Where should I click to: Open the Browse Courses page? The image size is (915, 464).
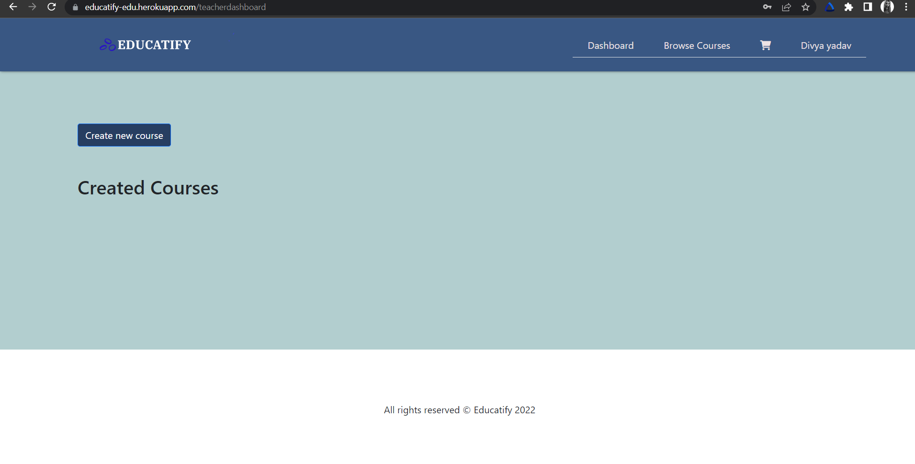coord(697,45)
